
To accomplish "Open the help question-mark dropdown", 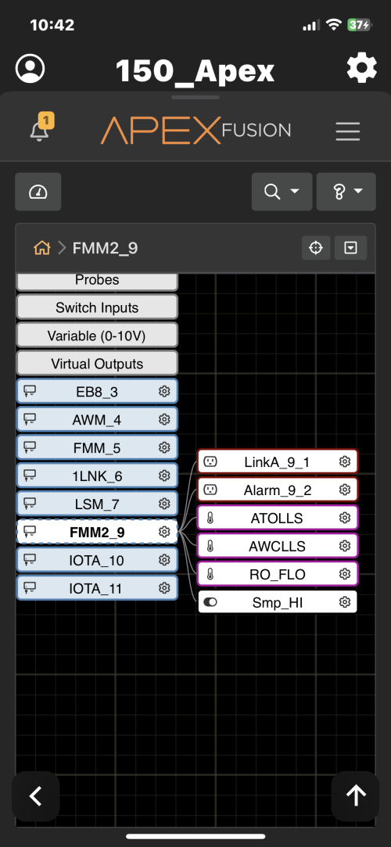I will [346, 192].
